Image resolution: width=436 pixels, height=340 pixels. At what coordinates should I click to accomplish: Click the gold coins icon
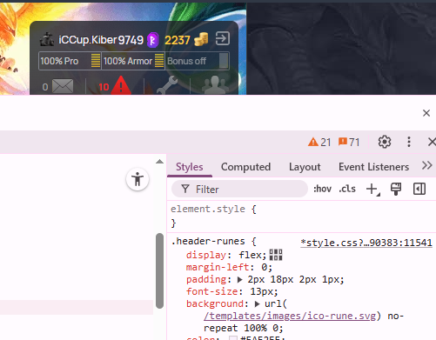[x=201, y=39]
